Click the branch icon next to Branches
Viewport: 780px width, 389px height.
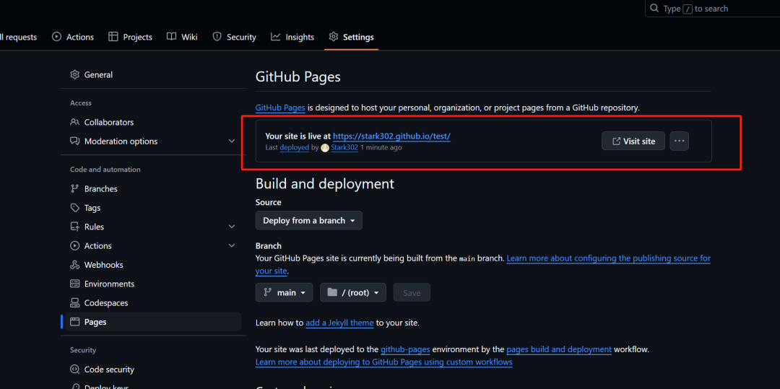tap(74, 189)
